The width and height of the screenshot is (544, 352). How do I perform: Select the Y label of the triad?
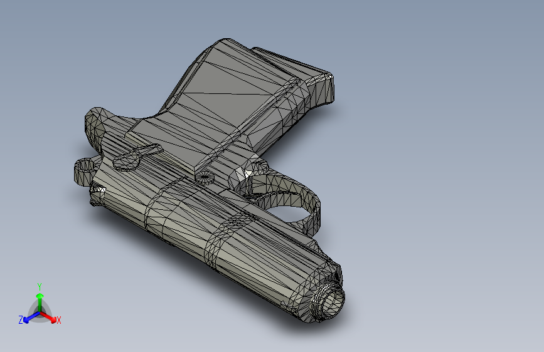(40, 287)
